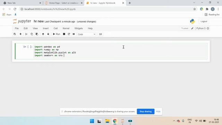Viewport: 222px width, 125px height.
Task: Open the Reading list
Action: (x=212, y=15)
